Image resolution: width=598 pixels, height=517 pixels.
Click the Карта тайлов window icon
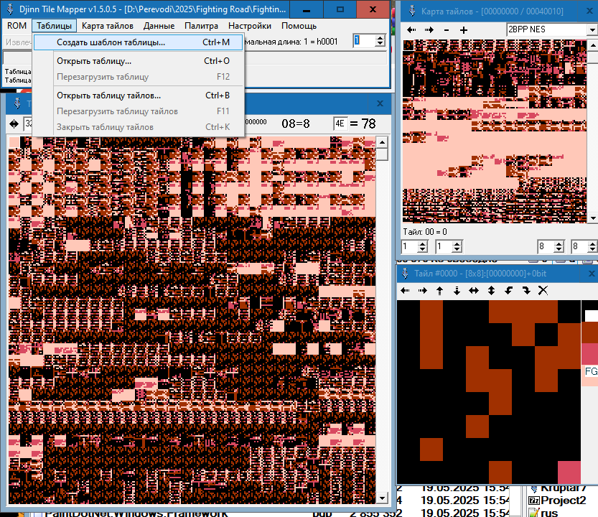(x=412, y=11)
